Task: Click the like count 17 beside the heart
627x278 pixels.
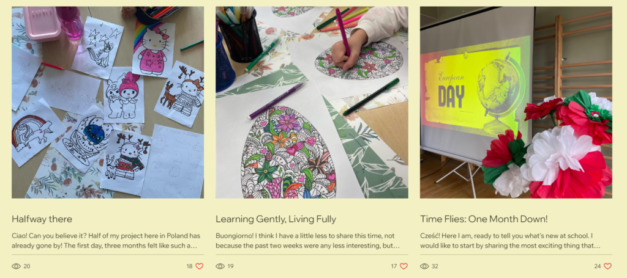Action: (x=394, y=266)
